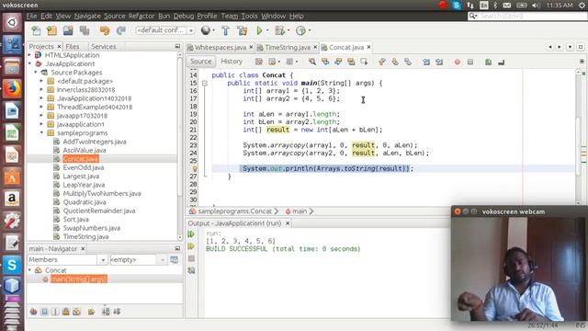Screen dimensions: 588x331
Task: Switch to the Files tab
Action: tap(73, 47)
